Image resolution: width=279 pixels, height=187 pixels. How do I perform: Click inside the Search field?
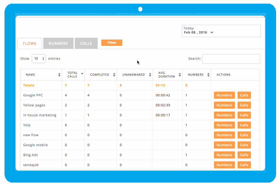231,59
